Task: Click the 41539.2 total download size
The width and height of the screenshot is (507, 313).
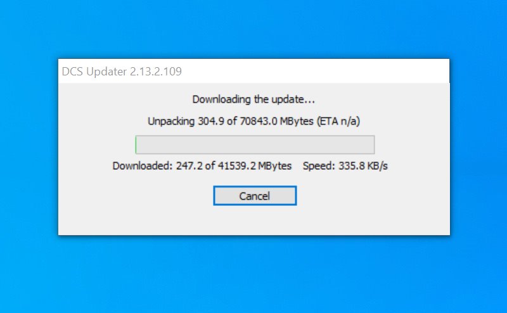Action: click(x=236, y=166)
